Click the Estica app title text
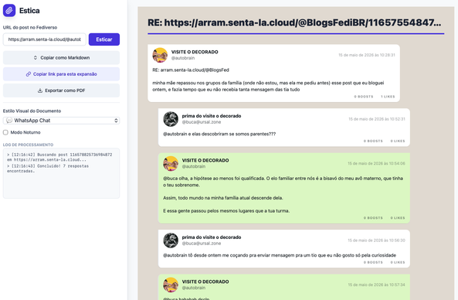Viewport: 458px width, 300px height. click(x=29, y=11)
